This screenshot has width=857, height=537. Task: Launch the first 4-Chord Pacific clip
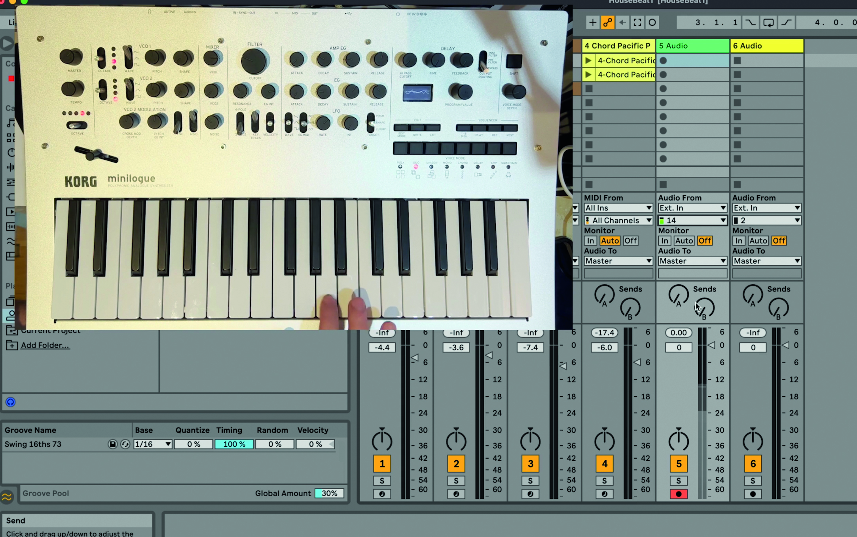(x=588, y=61)
